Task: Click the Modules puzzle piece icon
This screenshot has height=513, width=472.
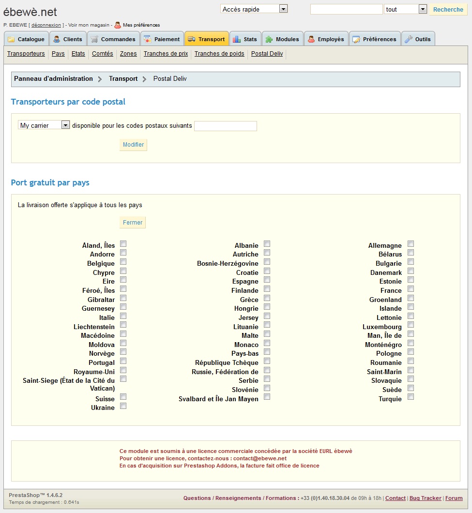Action: tap(269, 39)
